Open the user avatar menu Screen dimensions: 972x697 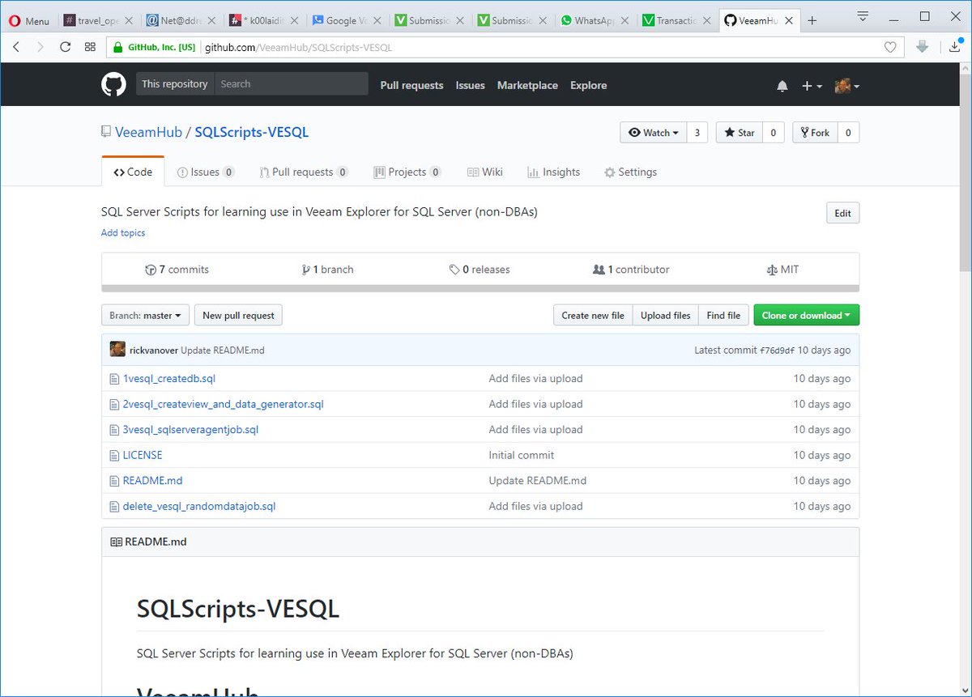point(847,86)
